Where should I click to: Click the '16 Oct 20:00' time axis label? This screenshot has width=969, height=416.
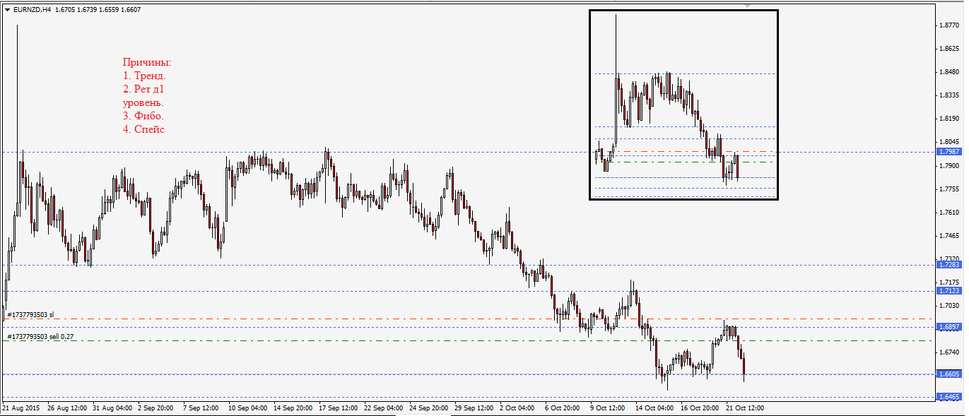700,408
